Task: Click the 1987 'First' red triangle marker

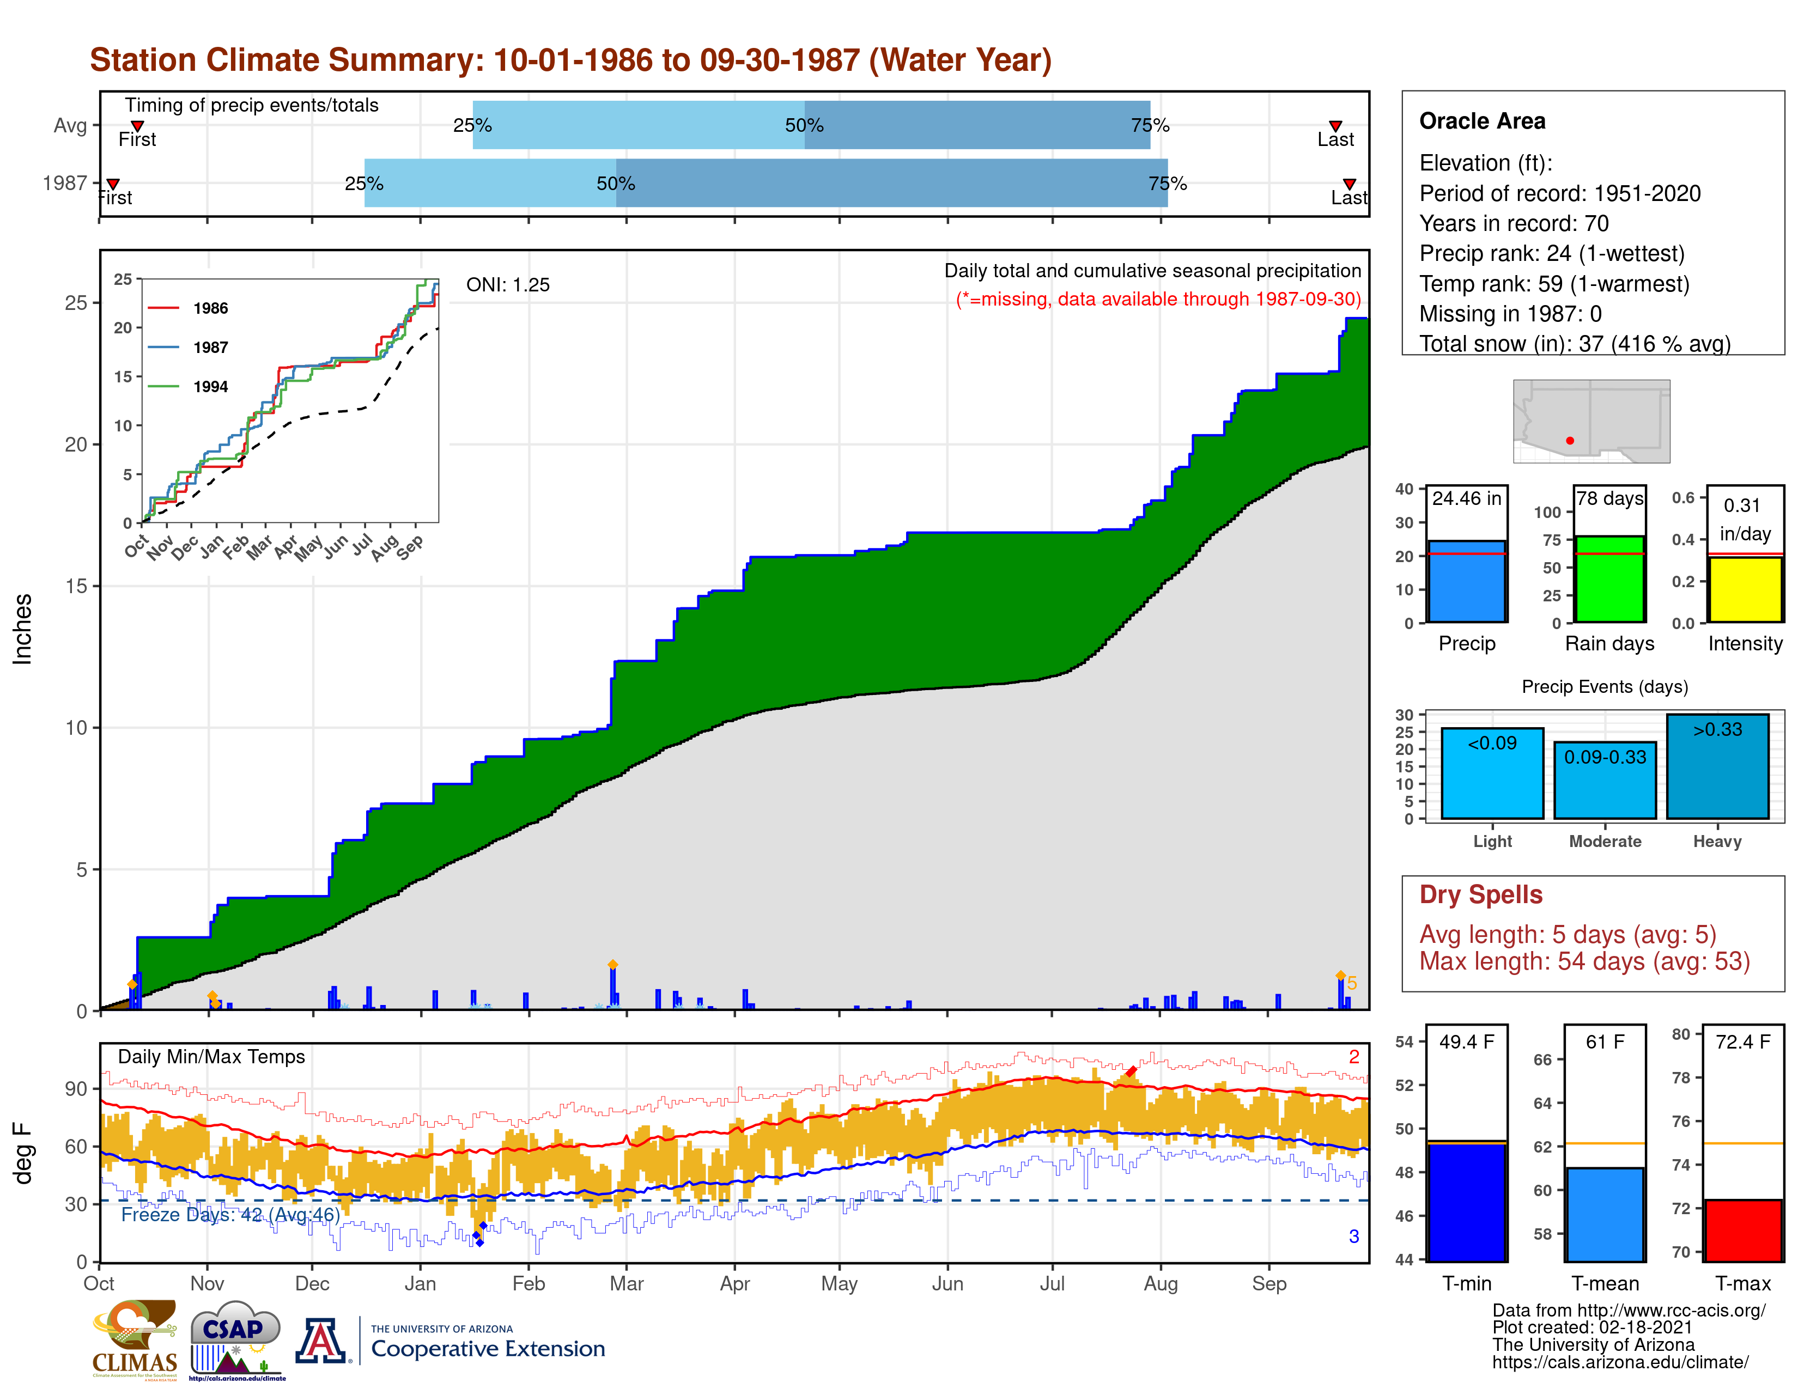Action: click(113, 184)
